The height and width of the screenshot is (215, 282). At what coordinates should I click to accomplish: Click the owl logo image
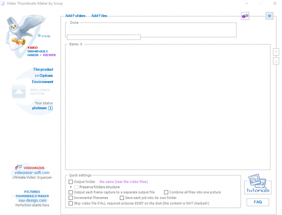(25, 31)
